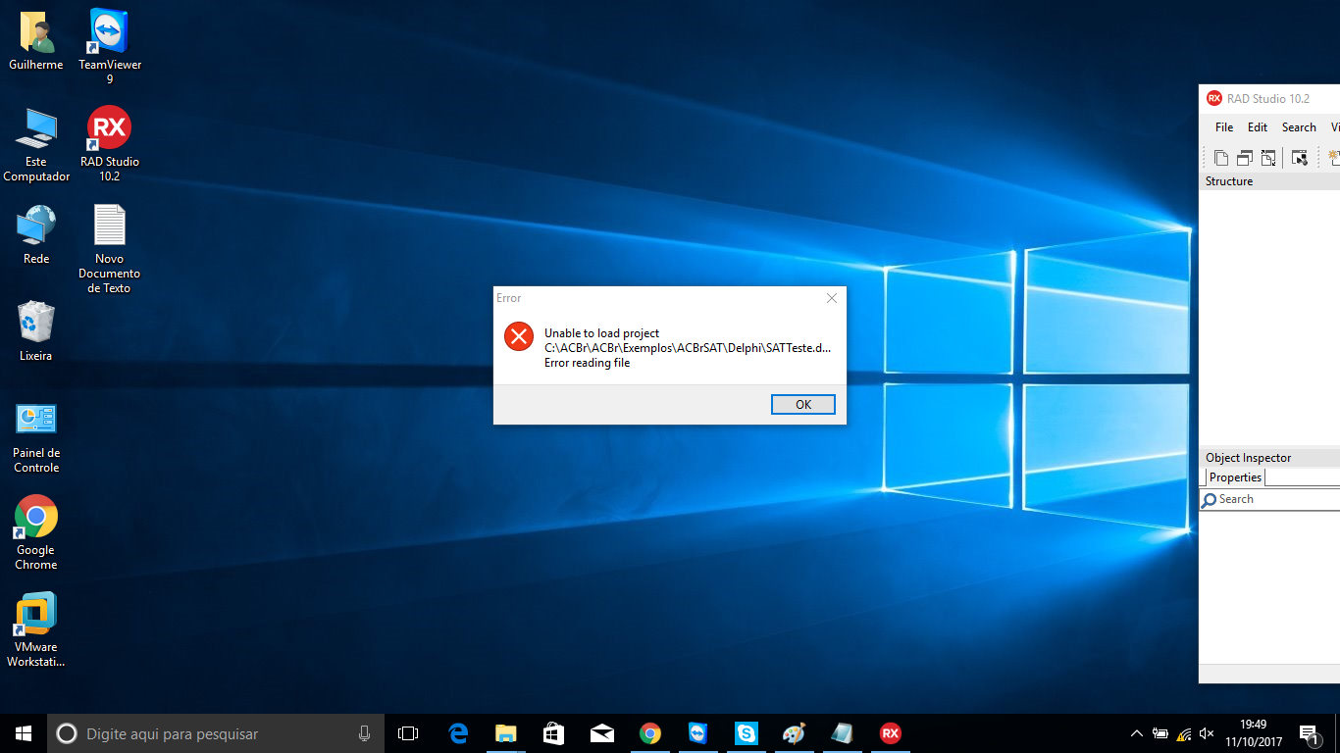This screenshot has width=1340, height=753.
Task: Select the Guilherme folder desktop icon
Action: (x=36, y=41)
